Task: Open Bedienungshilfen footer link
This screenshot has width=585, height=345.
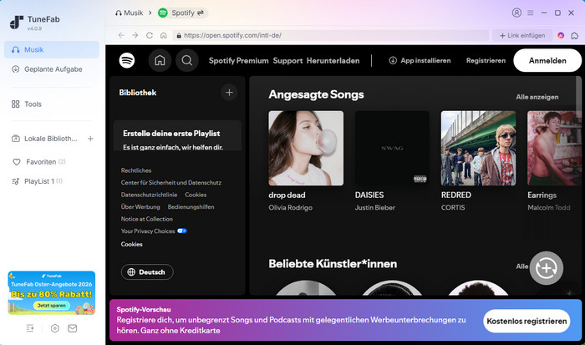Action: point(191,206)
